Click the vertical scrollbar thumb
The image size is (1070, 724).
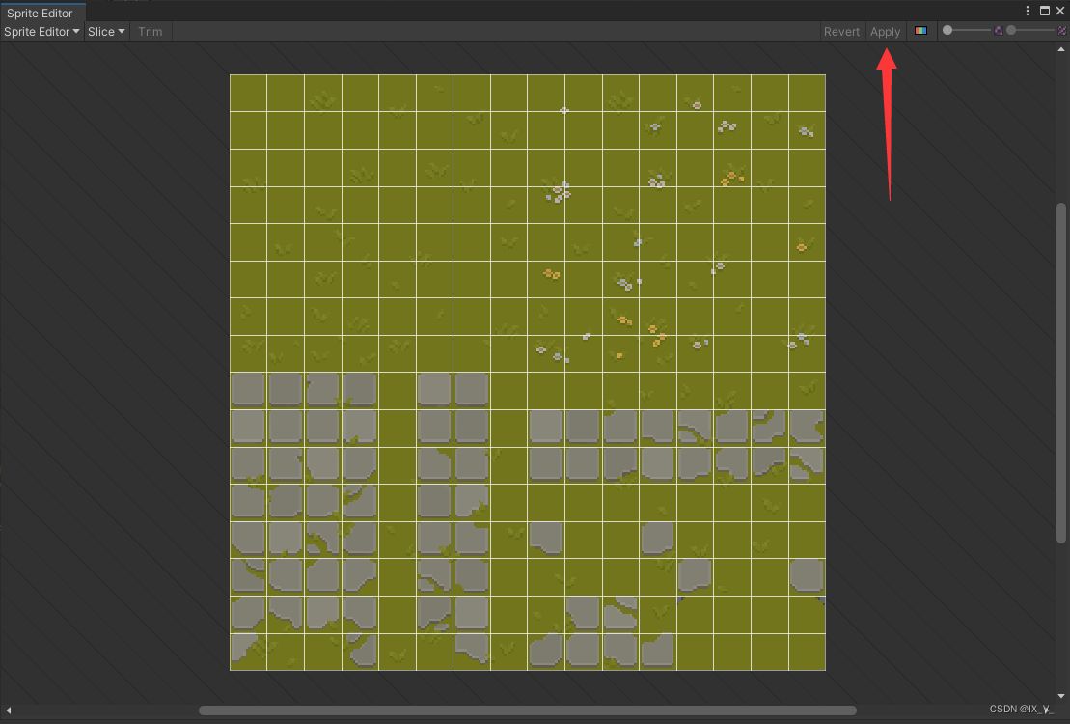(1061, 373)
